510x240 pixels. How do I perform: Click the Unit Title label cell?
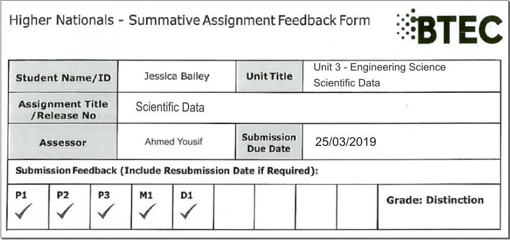[269, 76]
